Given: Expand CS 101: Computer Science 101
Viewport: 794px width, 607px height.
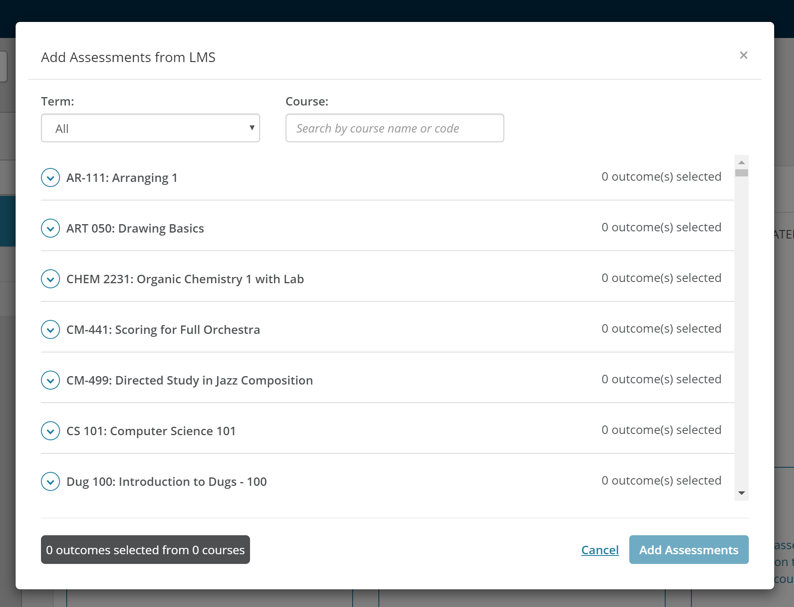Looking at the screenshot, I should tap(50, 431).
